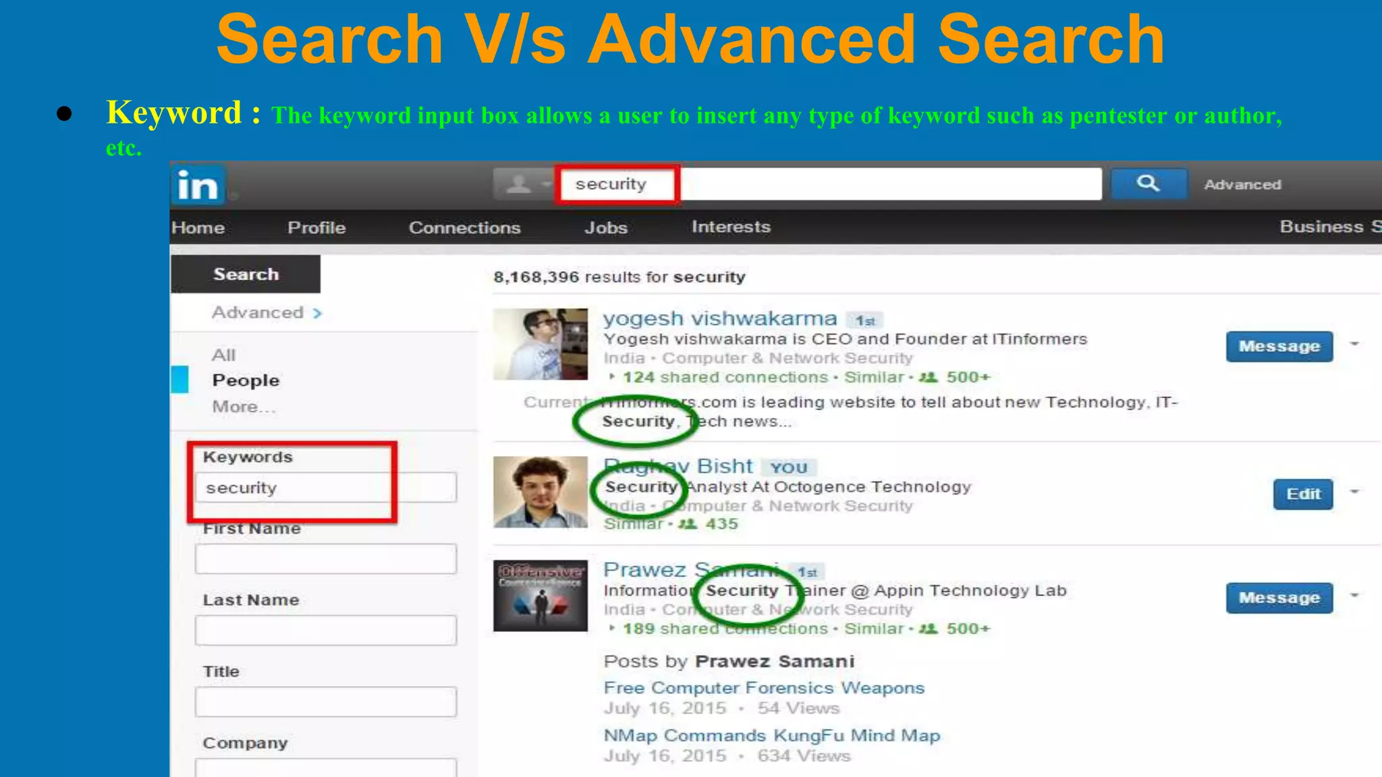Click the Company input field
Image resolution: width=1382 pixels, height=777 pixels.
pyautogui.click(x=326, y=768)
